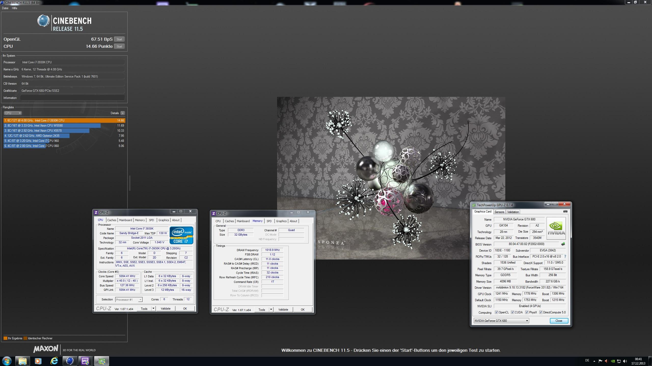Screen dimensions: 652x366
Task: Launch Windows Media Player from taskbar
Action: tap(38, 361)
